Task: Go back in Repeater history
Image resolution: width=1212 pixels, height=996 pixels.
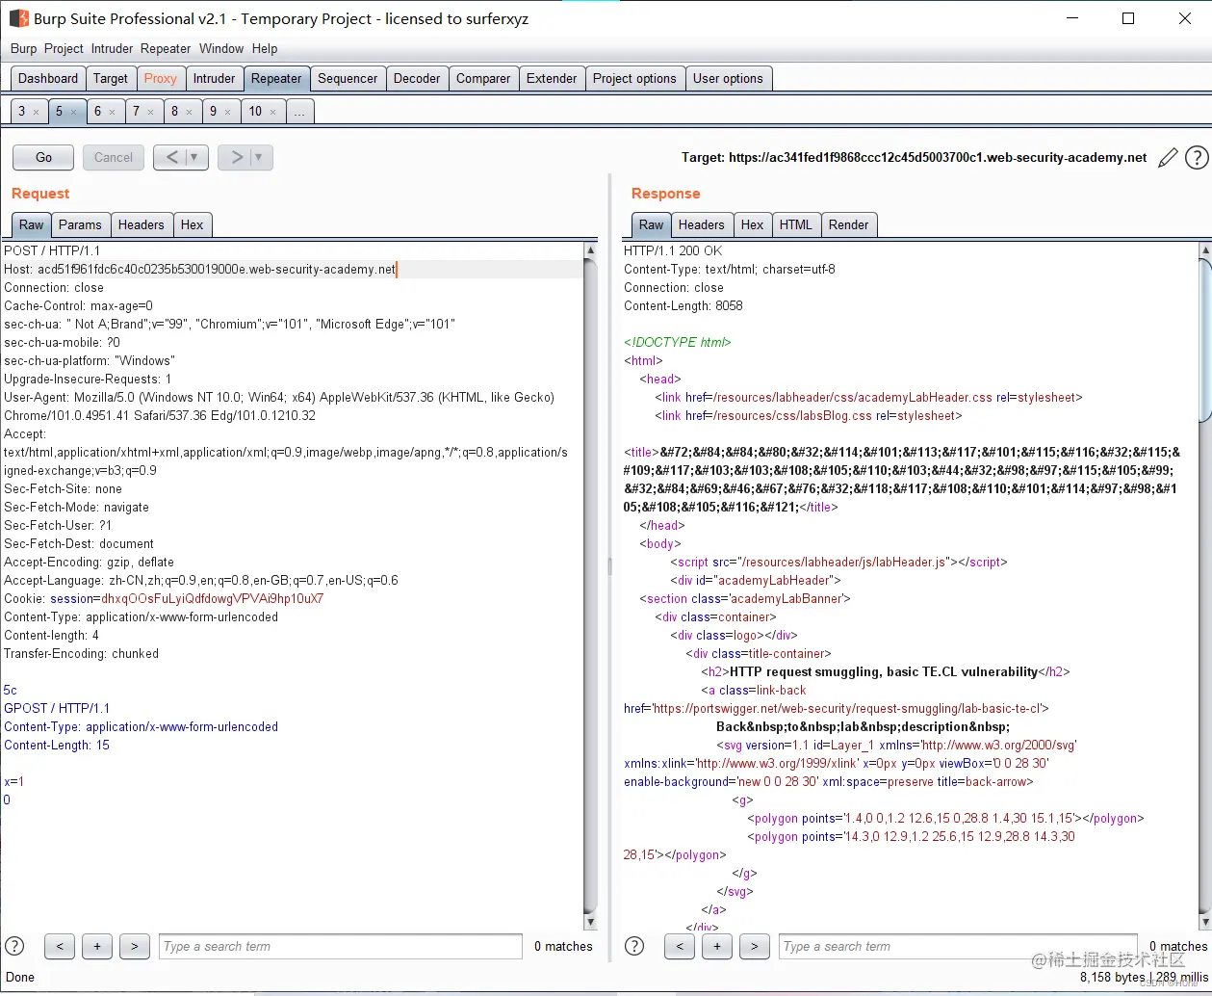Action: [x=171, y=157]
